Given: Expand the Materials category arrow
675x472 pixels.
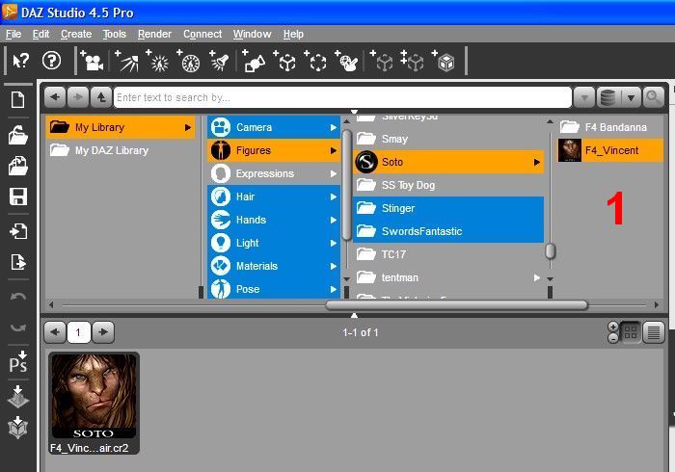Looking at the screenshot, I should (334, 267).
